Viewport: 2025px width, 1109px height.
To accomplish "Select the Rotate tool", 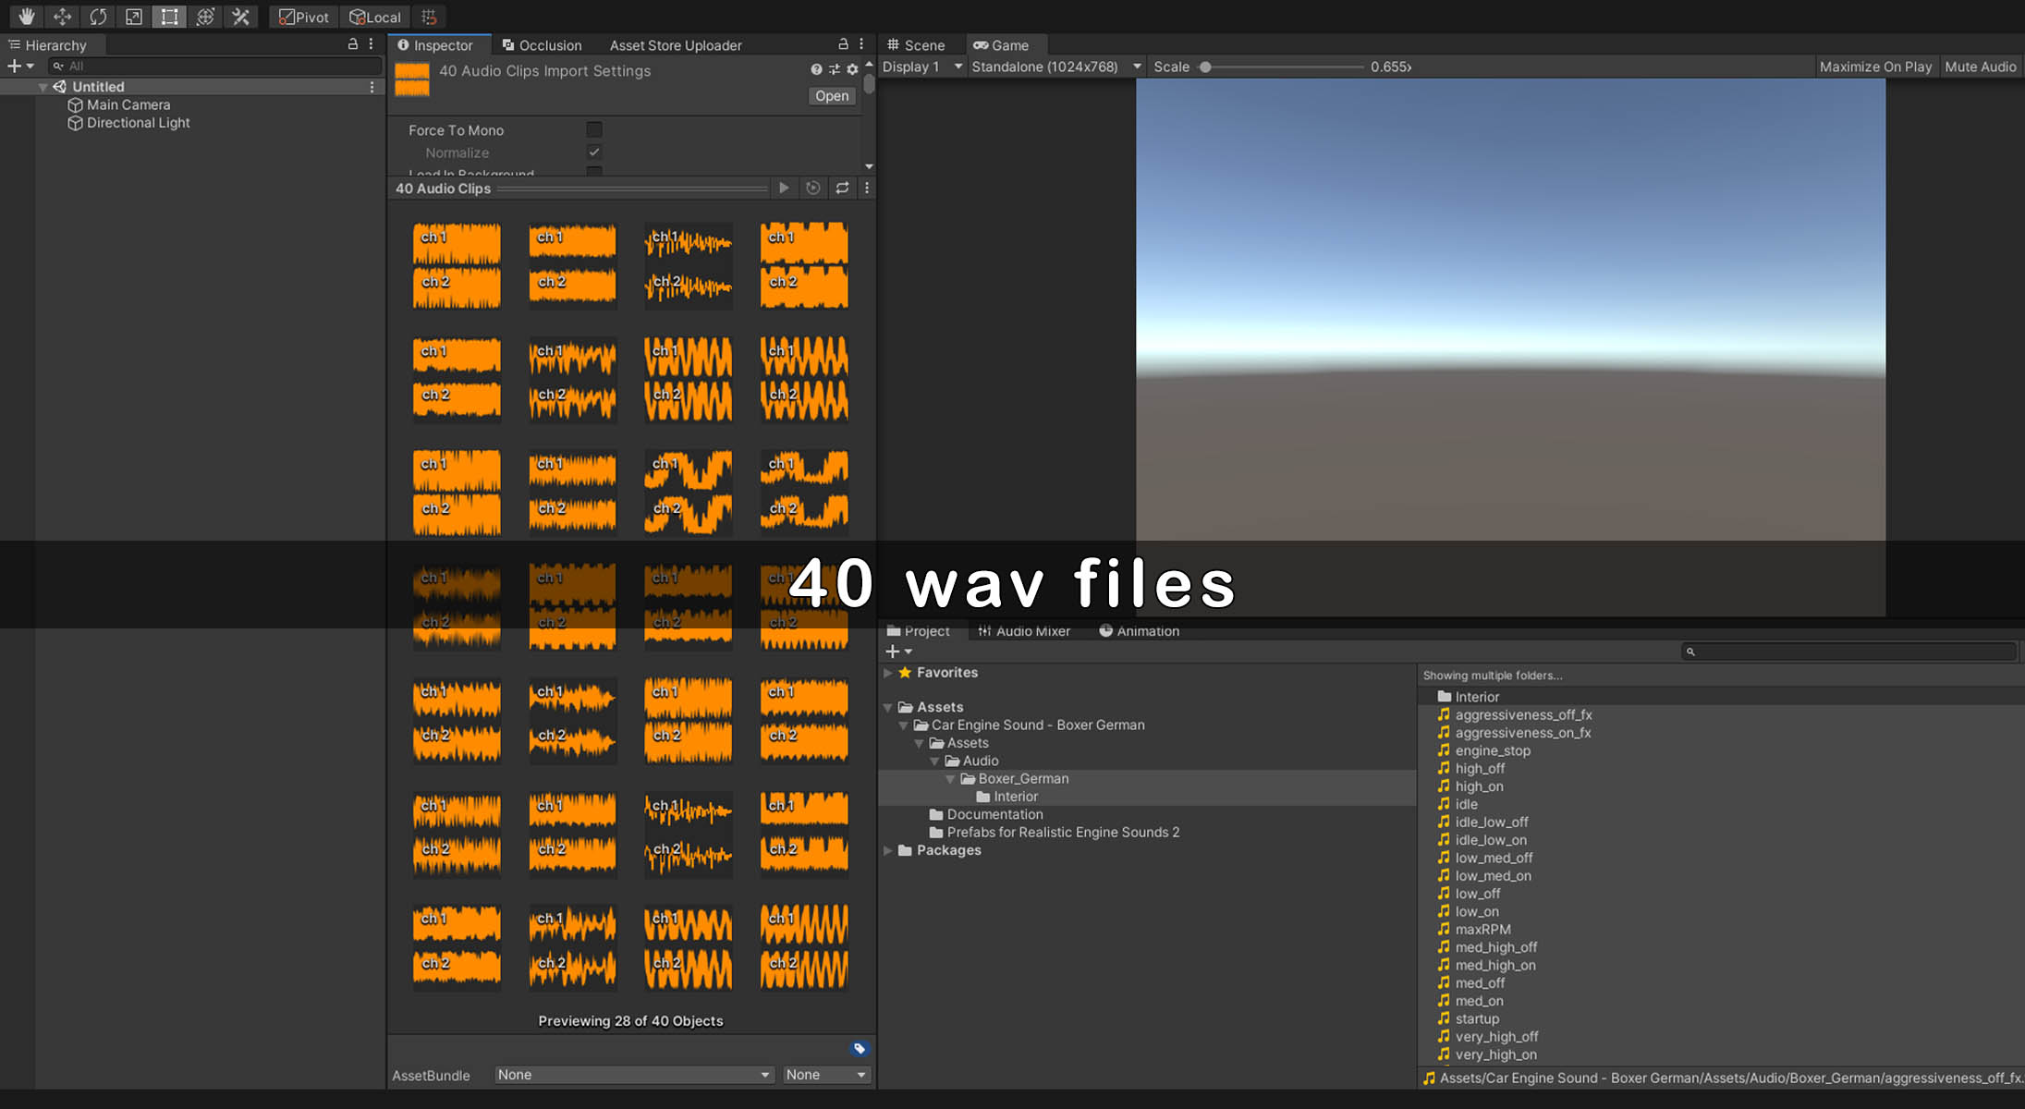I will pos(98,17).
